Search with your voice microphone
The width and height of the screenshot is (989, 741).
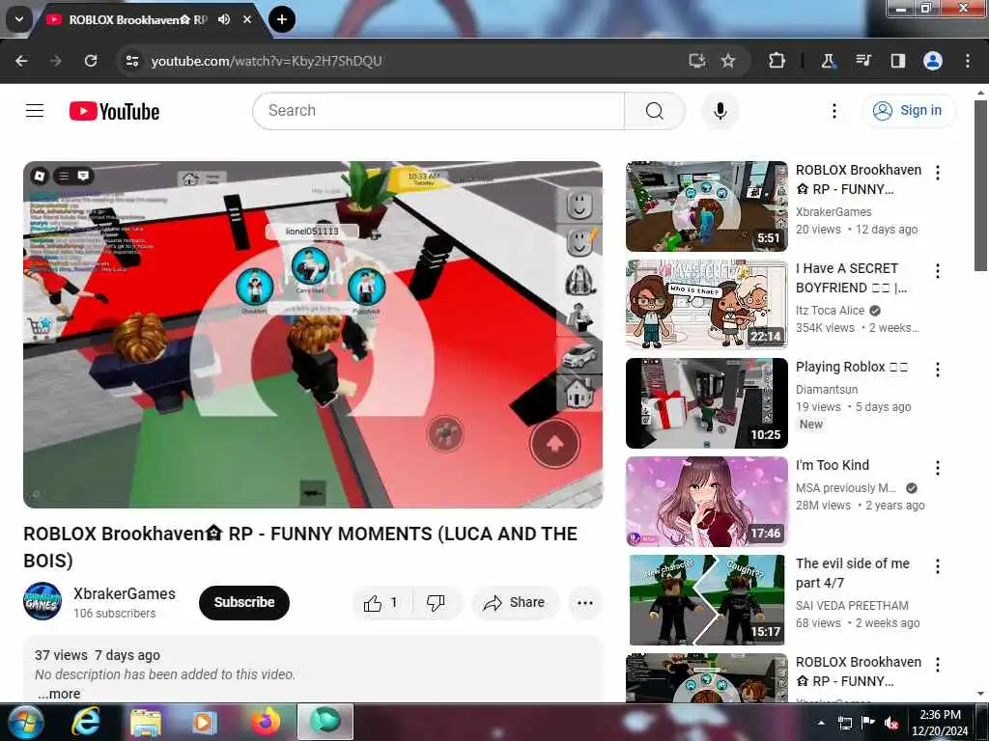(x=721, y=111)
